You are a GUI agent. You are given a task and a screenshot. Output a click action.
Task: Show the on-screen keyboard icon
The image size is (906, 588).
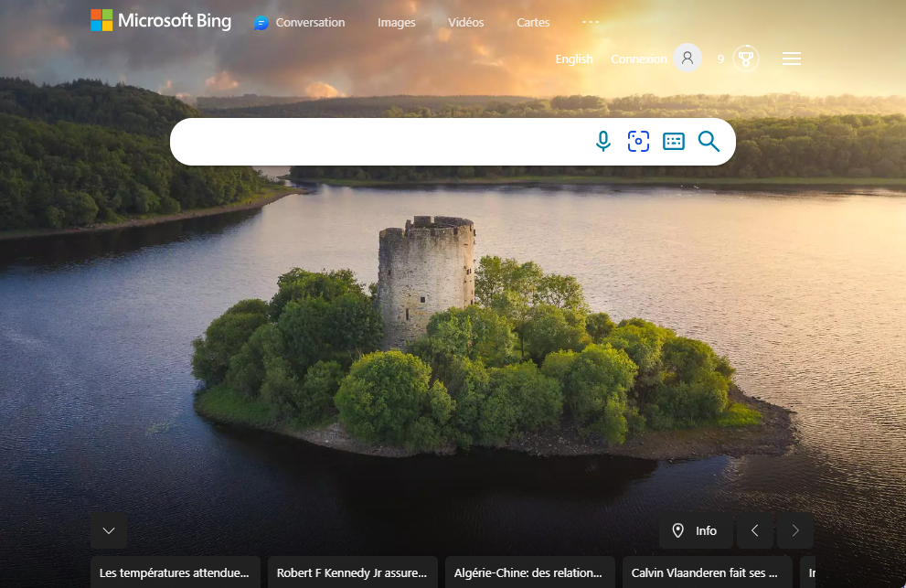tap(674, 142)
